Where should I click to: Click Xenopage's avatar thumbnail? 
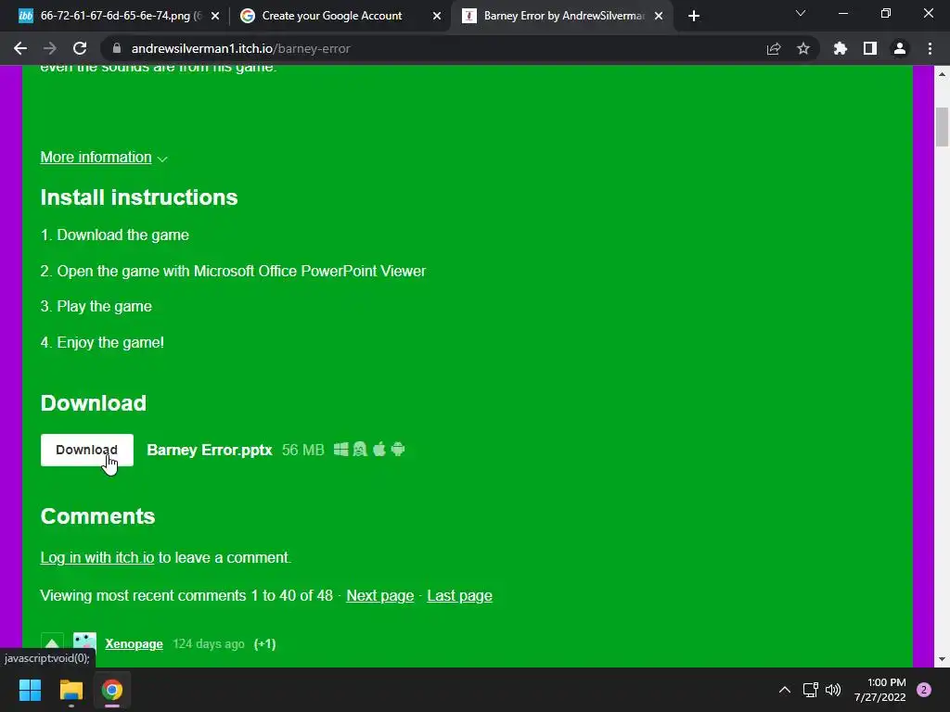(84, 643)
